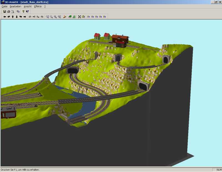The image size is (222, 172).
Task: Click the yellow question mark help icon
Action: pos(24,12)
